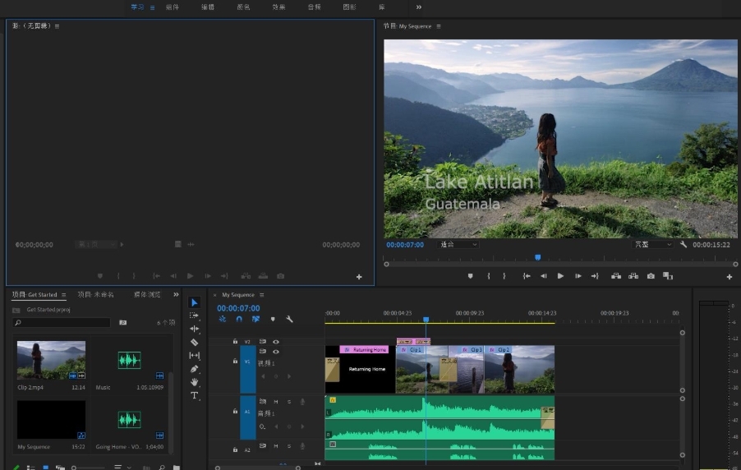Open timeline wrench display settings
This screenshot has height=470, width=741.
click(289, 319)
